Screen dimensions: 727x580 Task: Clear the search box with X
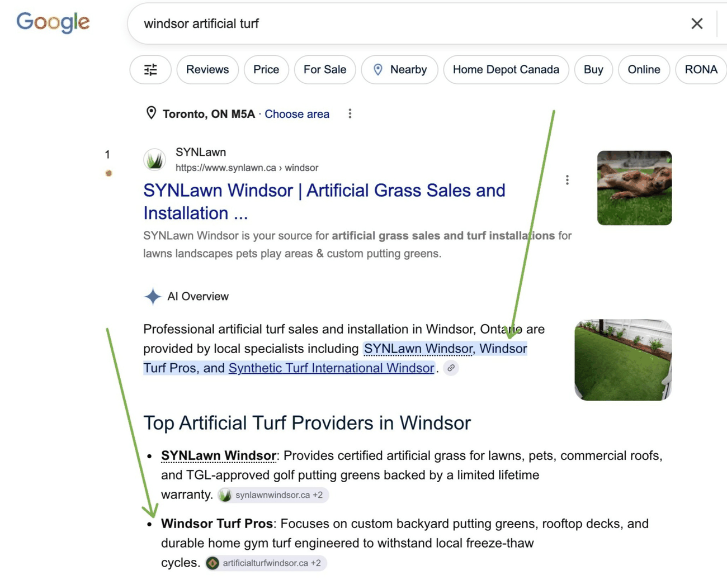[696, 23]
